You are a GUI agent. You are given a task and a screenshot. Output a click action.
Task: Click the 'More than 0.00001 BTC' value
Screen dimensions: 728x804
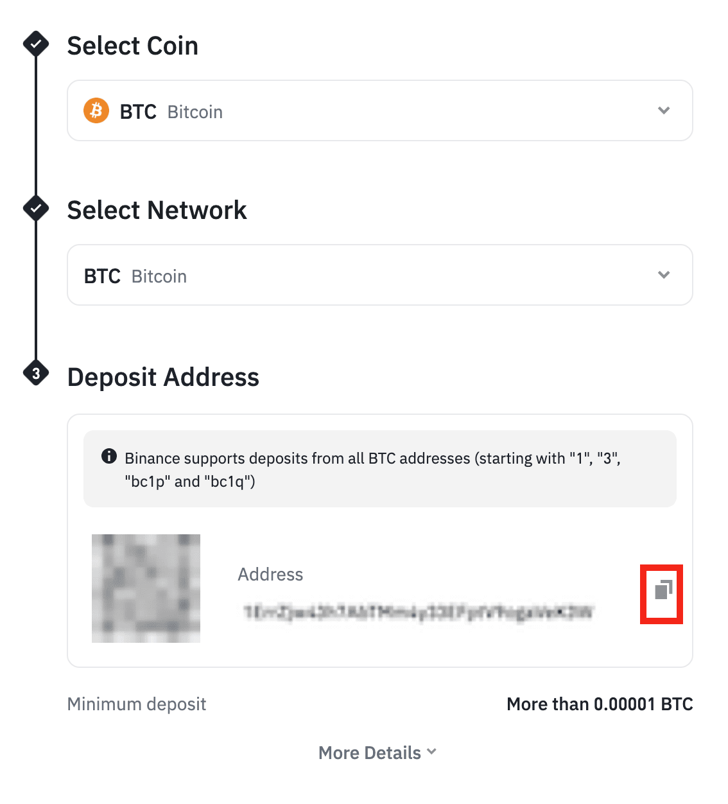(x=600, y=704)
